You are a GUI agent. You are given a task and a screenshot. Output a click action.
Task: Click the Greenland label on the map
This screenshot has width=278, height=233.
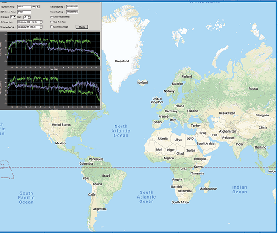coord(122,62)
